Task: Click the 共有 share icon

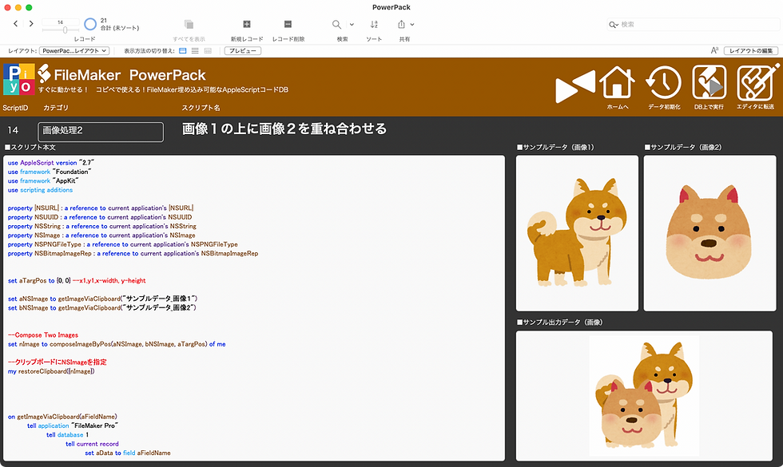Action: tap(401, 25)
